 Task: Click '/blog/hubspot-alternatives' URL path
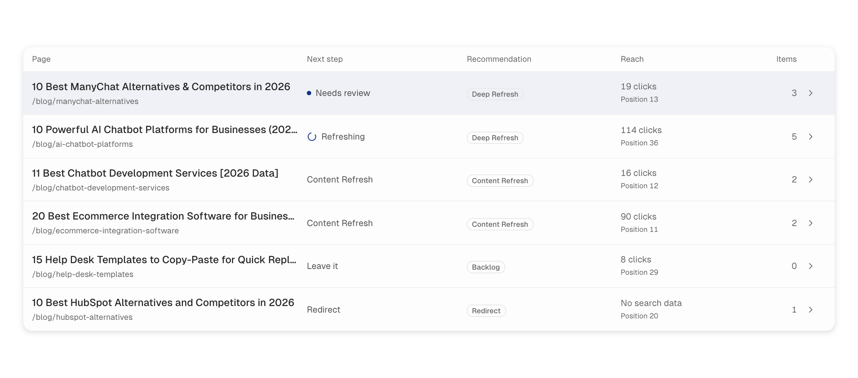[83, 317]
